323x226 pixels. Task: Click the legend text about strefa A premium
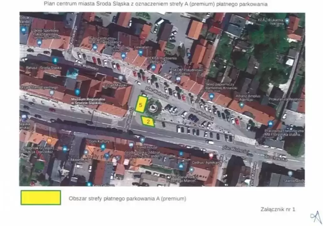point(127,199)
